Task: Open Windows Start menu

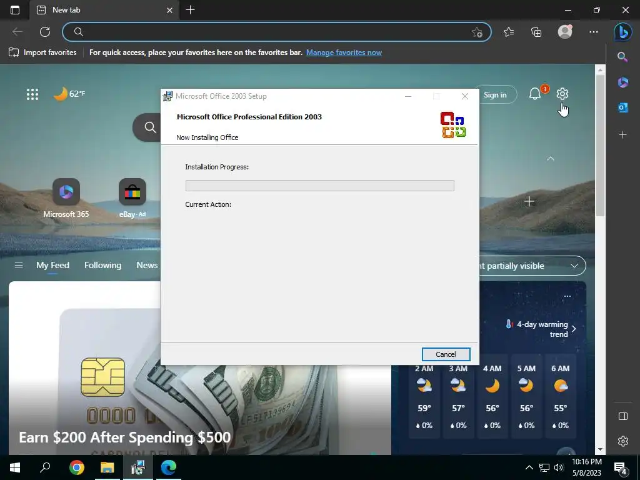Action: (x=15, y=467)
